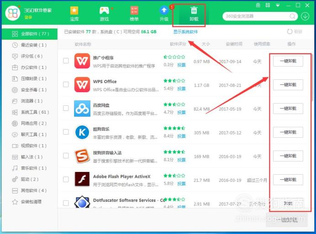Check the Dotfuscator Software Services checkbox
The height and width of the screenshot is (234, 316).
click(x=66, y=203)
